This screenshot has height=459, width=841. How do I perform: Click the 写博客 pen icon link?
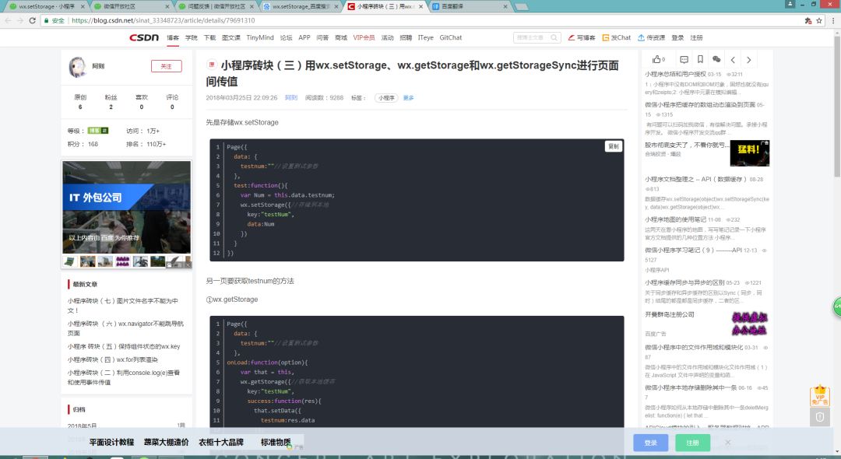point(582,37)
